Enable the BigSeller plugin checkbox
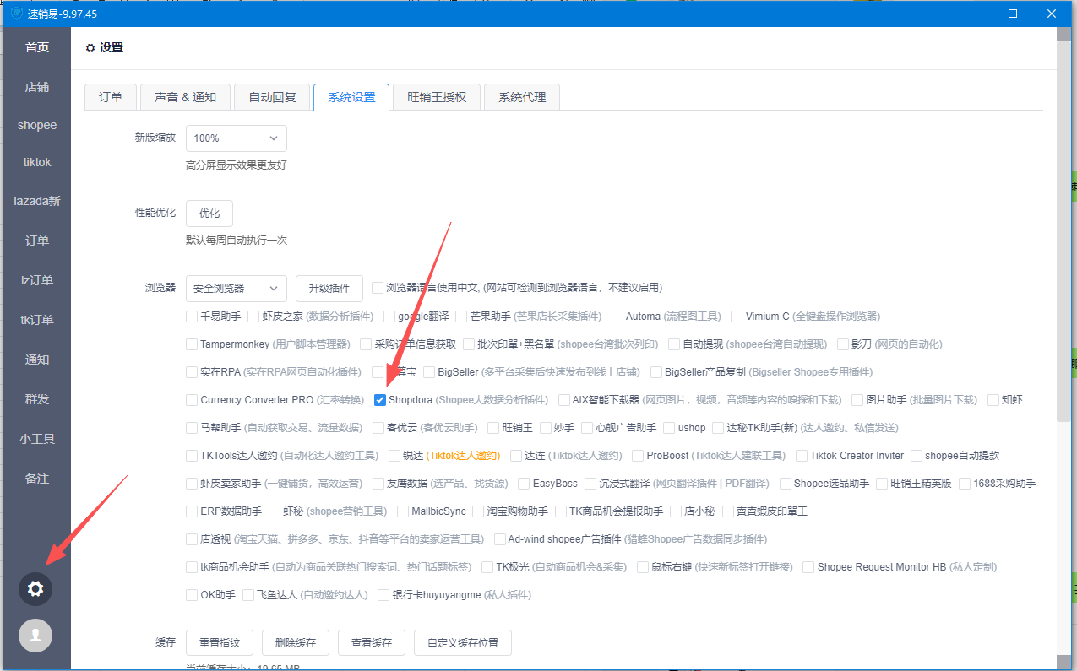 pyautogui.click(x=430, y=372)
